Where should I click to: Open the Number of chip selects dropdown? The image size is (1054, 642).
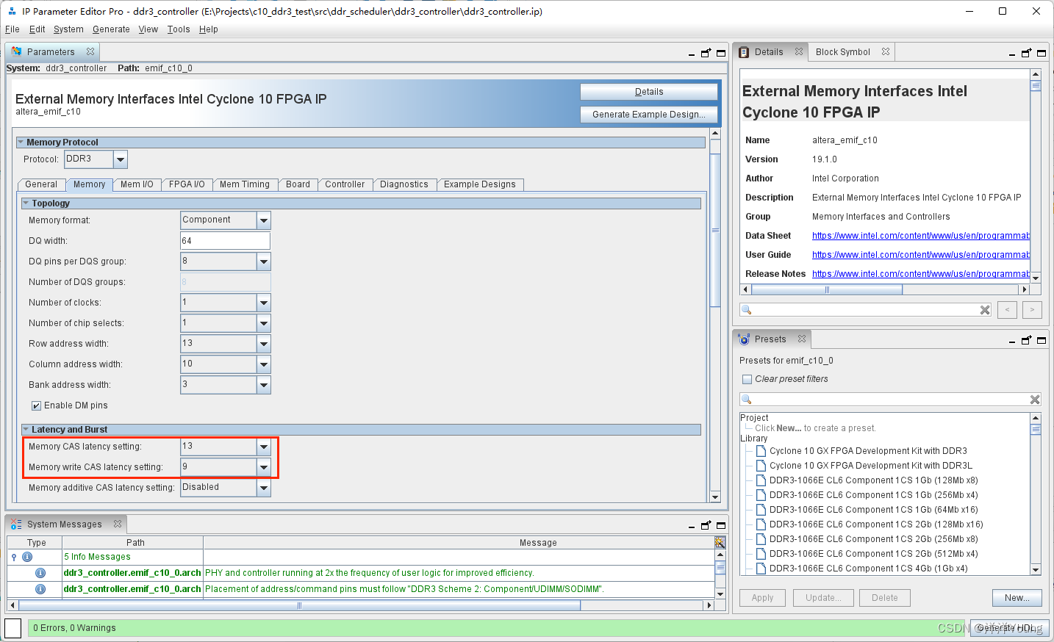264,323
